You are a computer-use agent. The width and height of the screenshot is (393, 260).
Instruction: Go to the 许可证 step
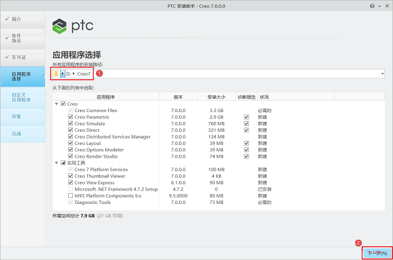tap(23, 57)
